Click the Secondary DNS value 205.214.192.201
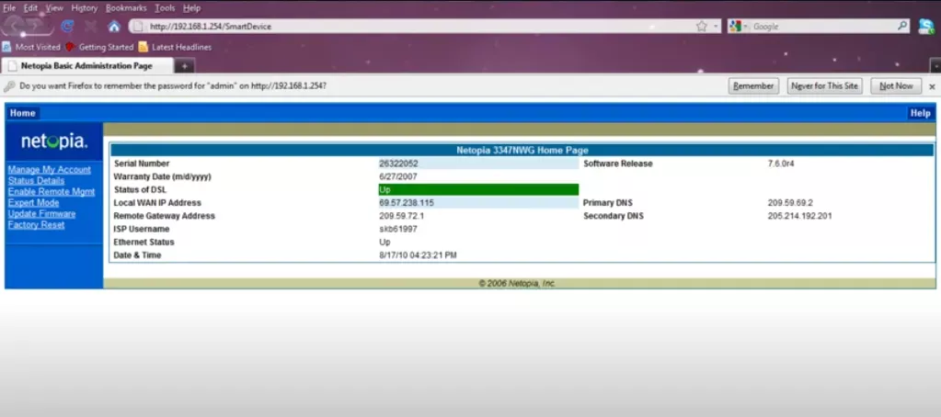This screenshot has height=417, width=941. 800,216
